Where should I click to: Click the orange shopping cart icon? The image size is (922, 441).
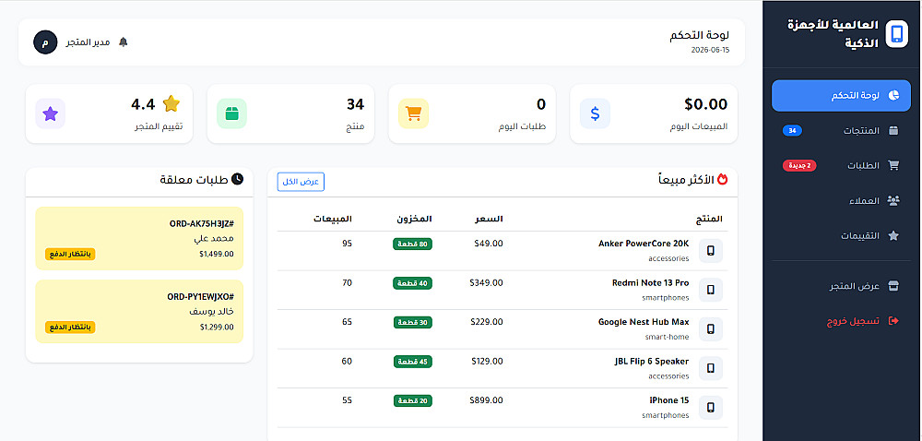tap(413, 113)
